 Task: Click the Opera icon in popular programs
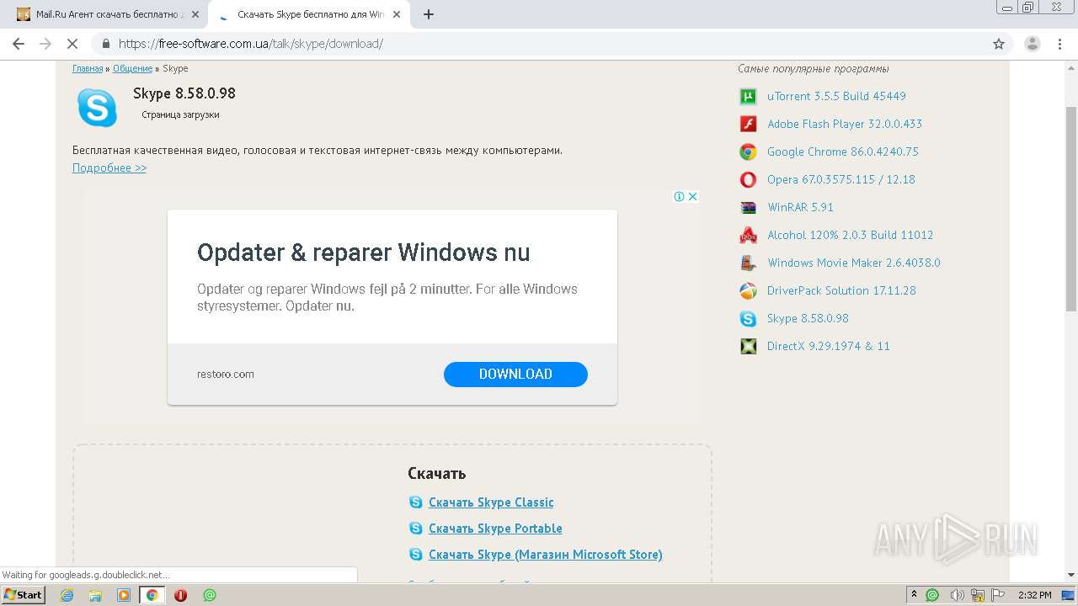click(748, 179)
